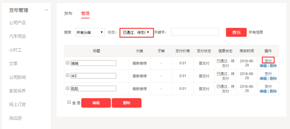Click the red 删除 bulk button
The image size is (290, 129).
[x=126, y=103]
